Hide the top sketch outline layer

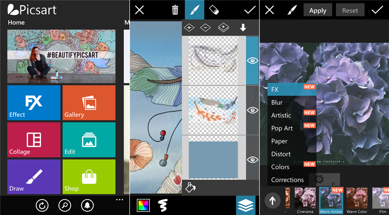pyautogui.click(x=252, y=60)
